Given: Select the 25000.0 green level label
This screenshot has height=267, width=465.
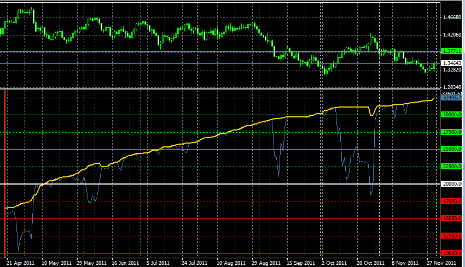Looking at the screenshot, I should click(451, 149).
